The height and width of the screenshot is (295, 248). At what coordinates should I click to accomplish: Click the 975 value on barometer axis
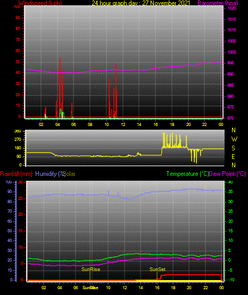click(x=230, y=107)
